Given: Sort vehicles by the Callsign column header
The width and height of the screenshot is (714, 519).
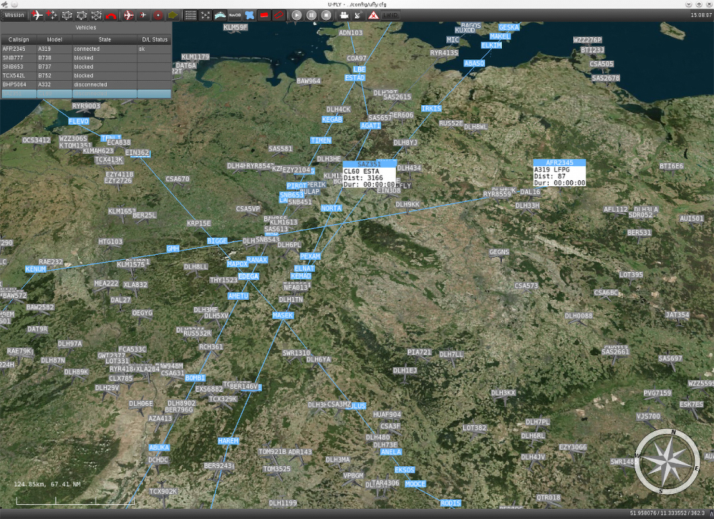Looking at the screenshot, I should coord(18,40).
